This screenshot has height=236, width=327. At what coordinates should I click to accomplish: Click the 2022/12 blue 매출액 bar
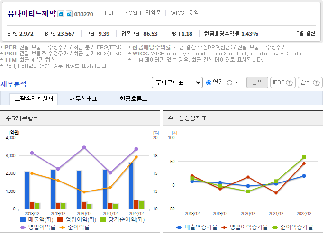(131, 186)
